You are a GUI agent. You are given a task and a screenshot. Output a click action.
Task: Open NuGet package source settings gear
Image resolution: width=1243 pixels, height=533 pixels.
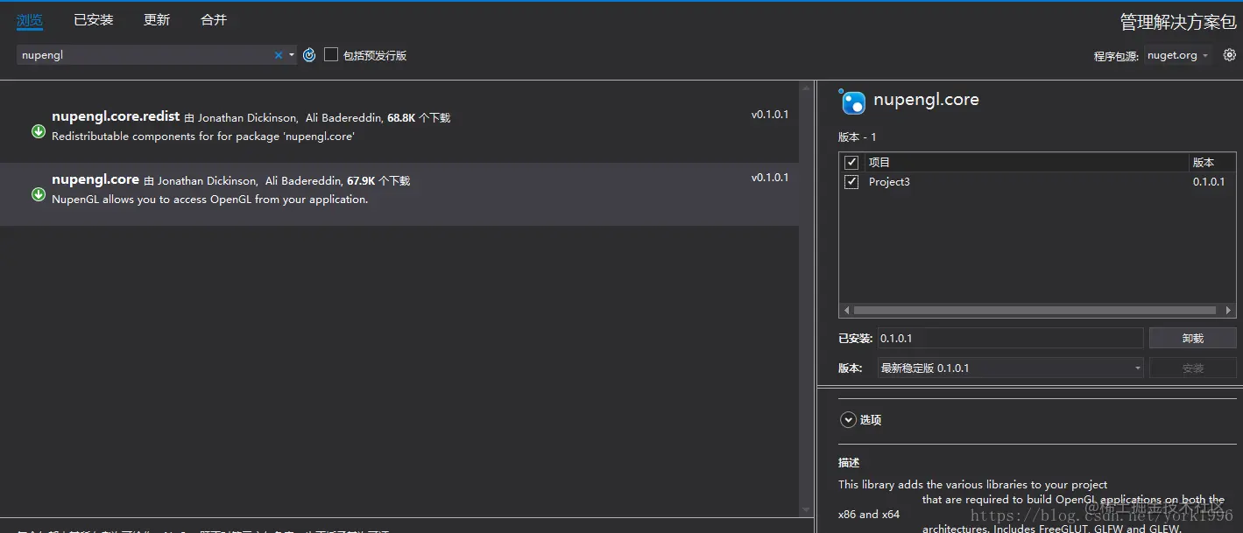click(1230, 54)
